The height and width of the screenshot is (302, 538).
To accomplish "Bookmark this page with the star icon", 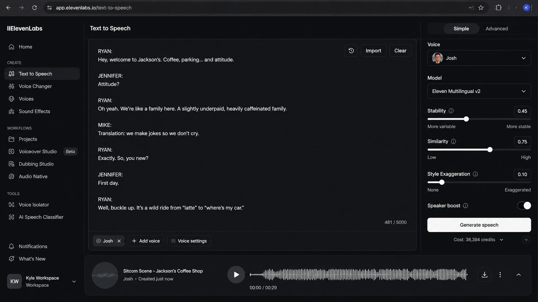I will [x=481, y=8].
